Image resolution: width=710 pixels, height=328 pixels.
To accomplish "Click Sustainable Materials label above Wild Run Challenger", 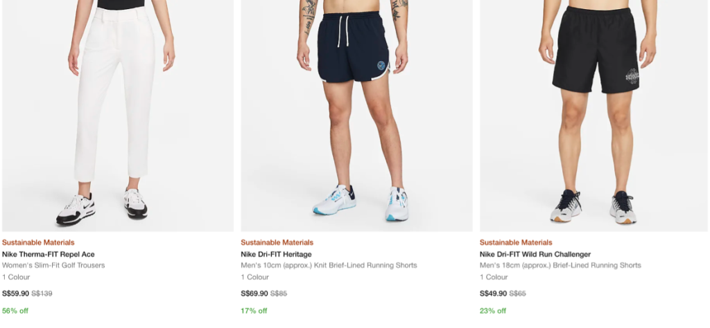I will click(x=516, y=243).
